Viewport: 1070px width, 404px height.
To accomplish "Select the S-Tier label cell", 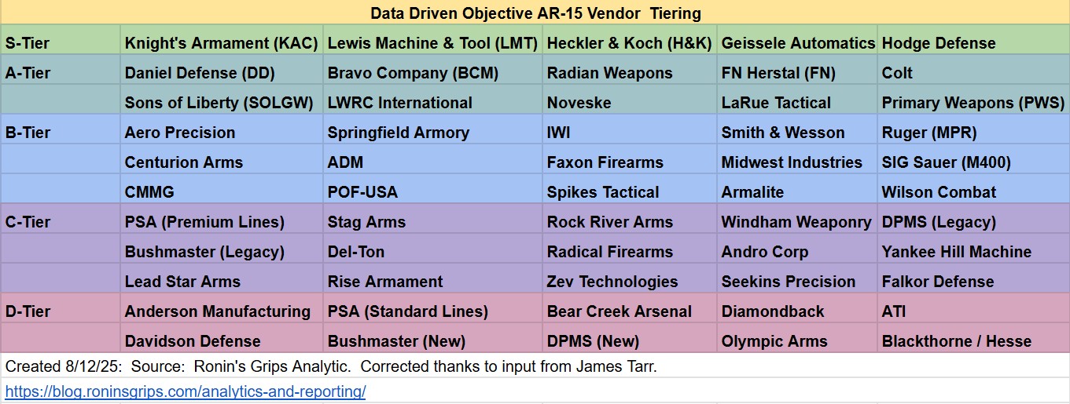I will pyautogui.click(x=60, y=43).
